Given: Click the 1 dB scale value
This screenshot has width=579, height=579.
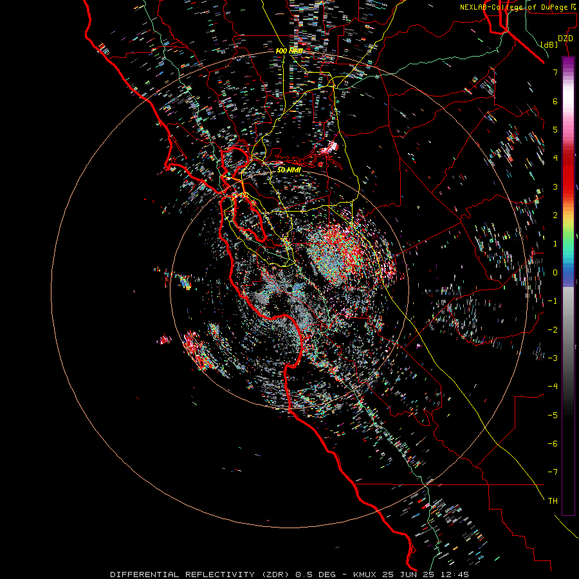Looking at the screenshot, I should 555,244.
